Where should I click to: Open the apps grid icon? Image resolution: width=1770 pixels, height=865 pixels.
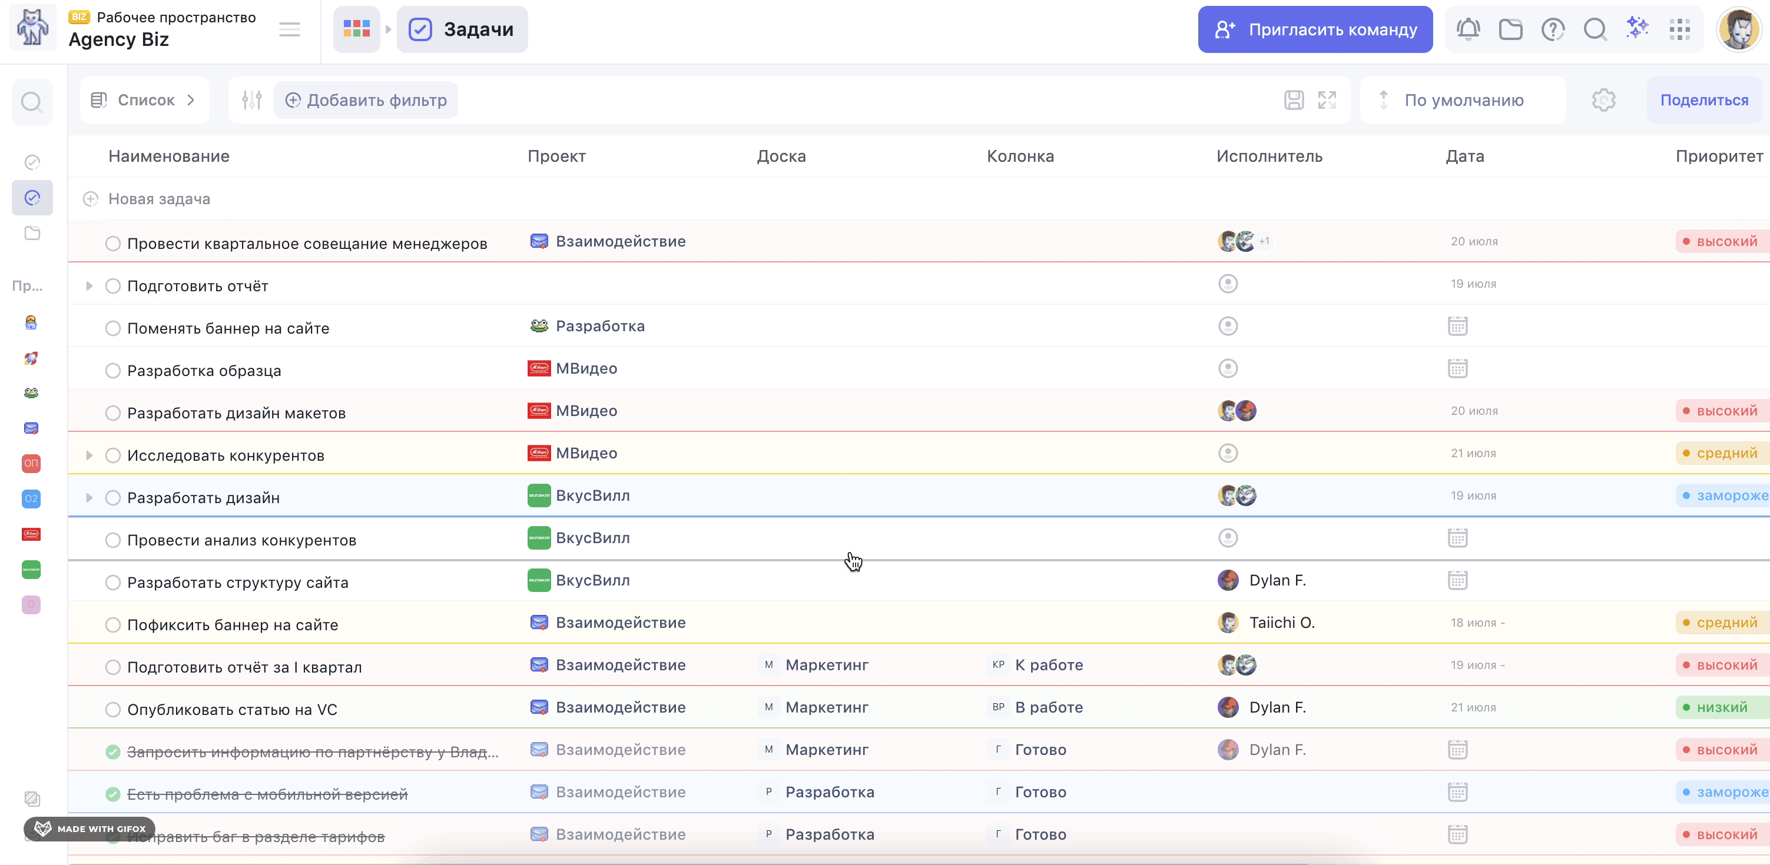1679,29
